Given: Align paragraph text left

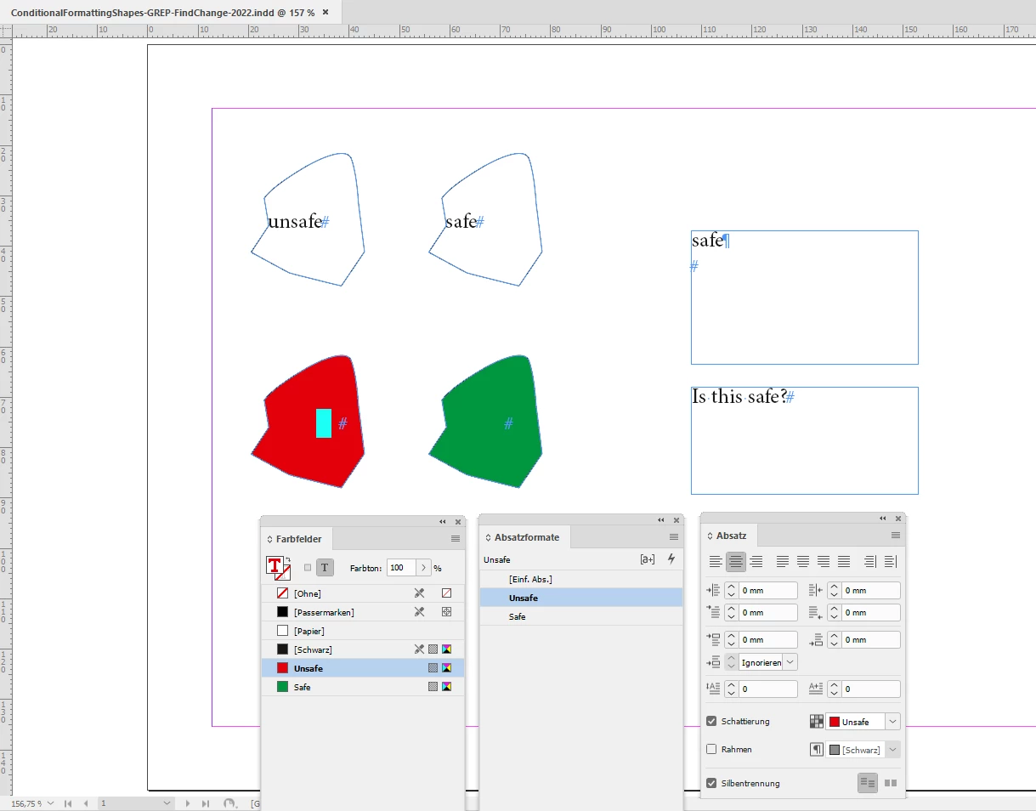Looking at the screenshot, I should tap(716, 561).
